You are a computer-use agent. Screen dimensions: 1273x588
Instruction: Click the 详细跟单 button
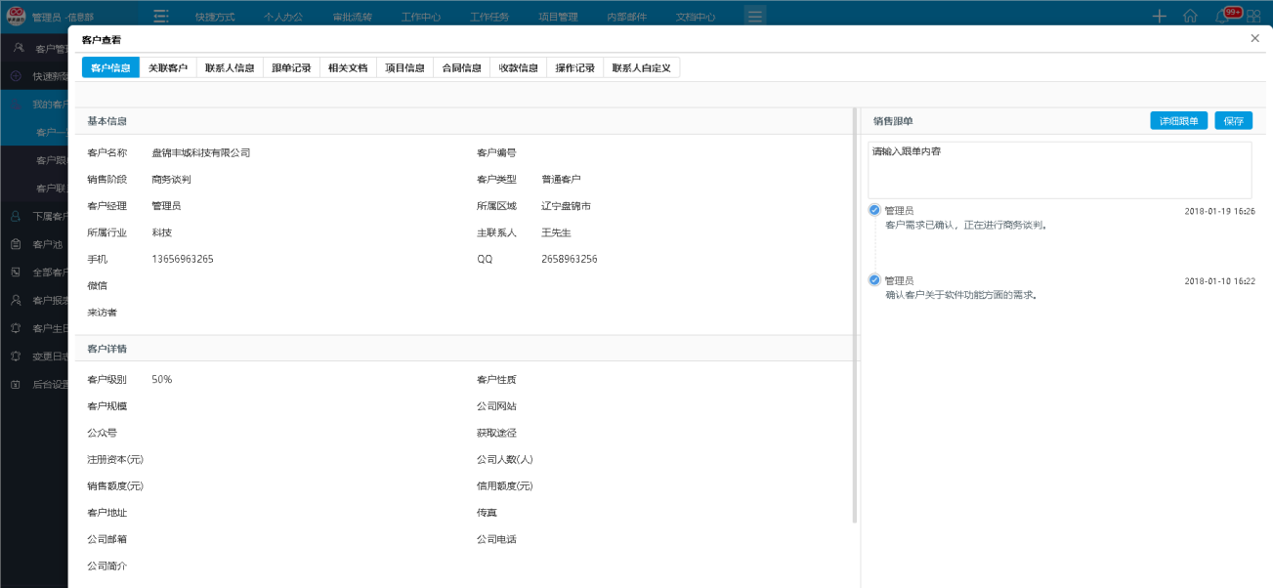[1179, 121]
